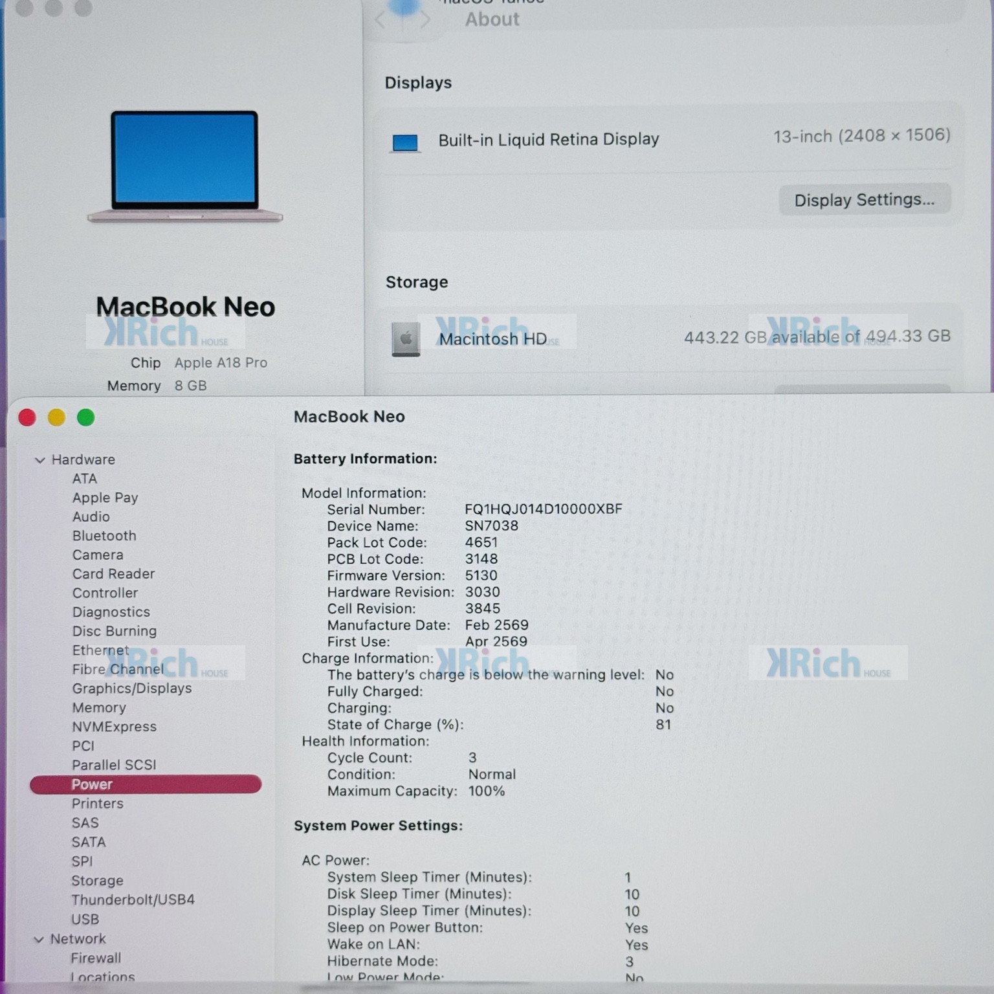Click Chip value Apple A18 Pro
The image size is (994, 994).
pos(221,362)
